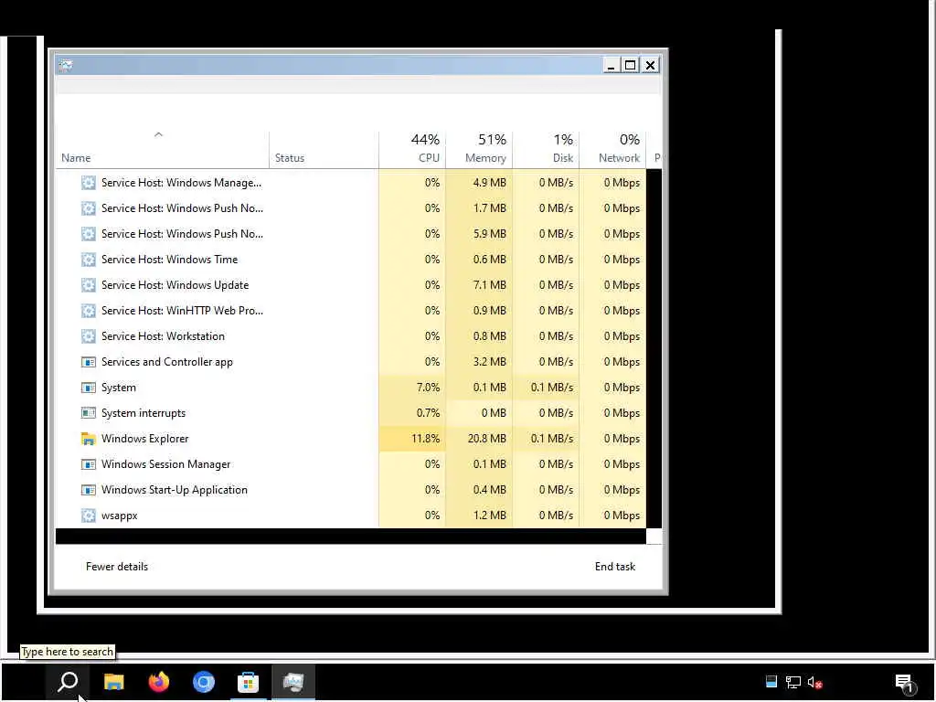This screenshot has width=936, height=702.
Task: Sort processes by Disk column
Action: coord(547,149)
